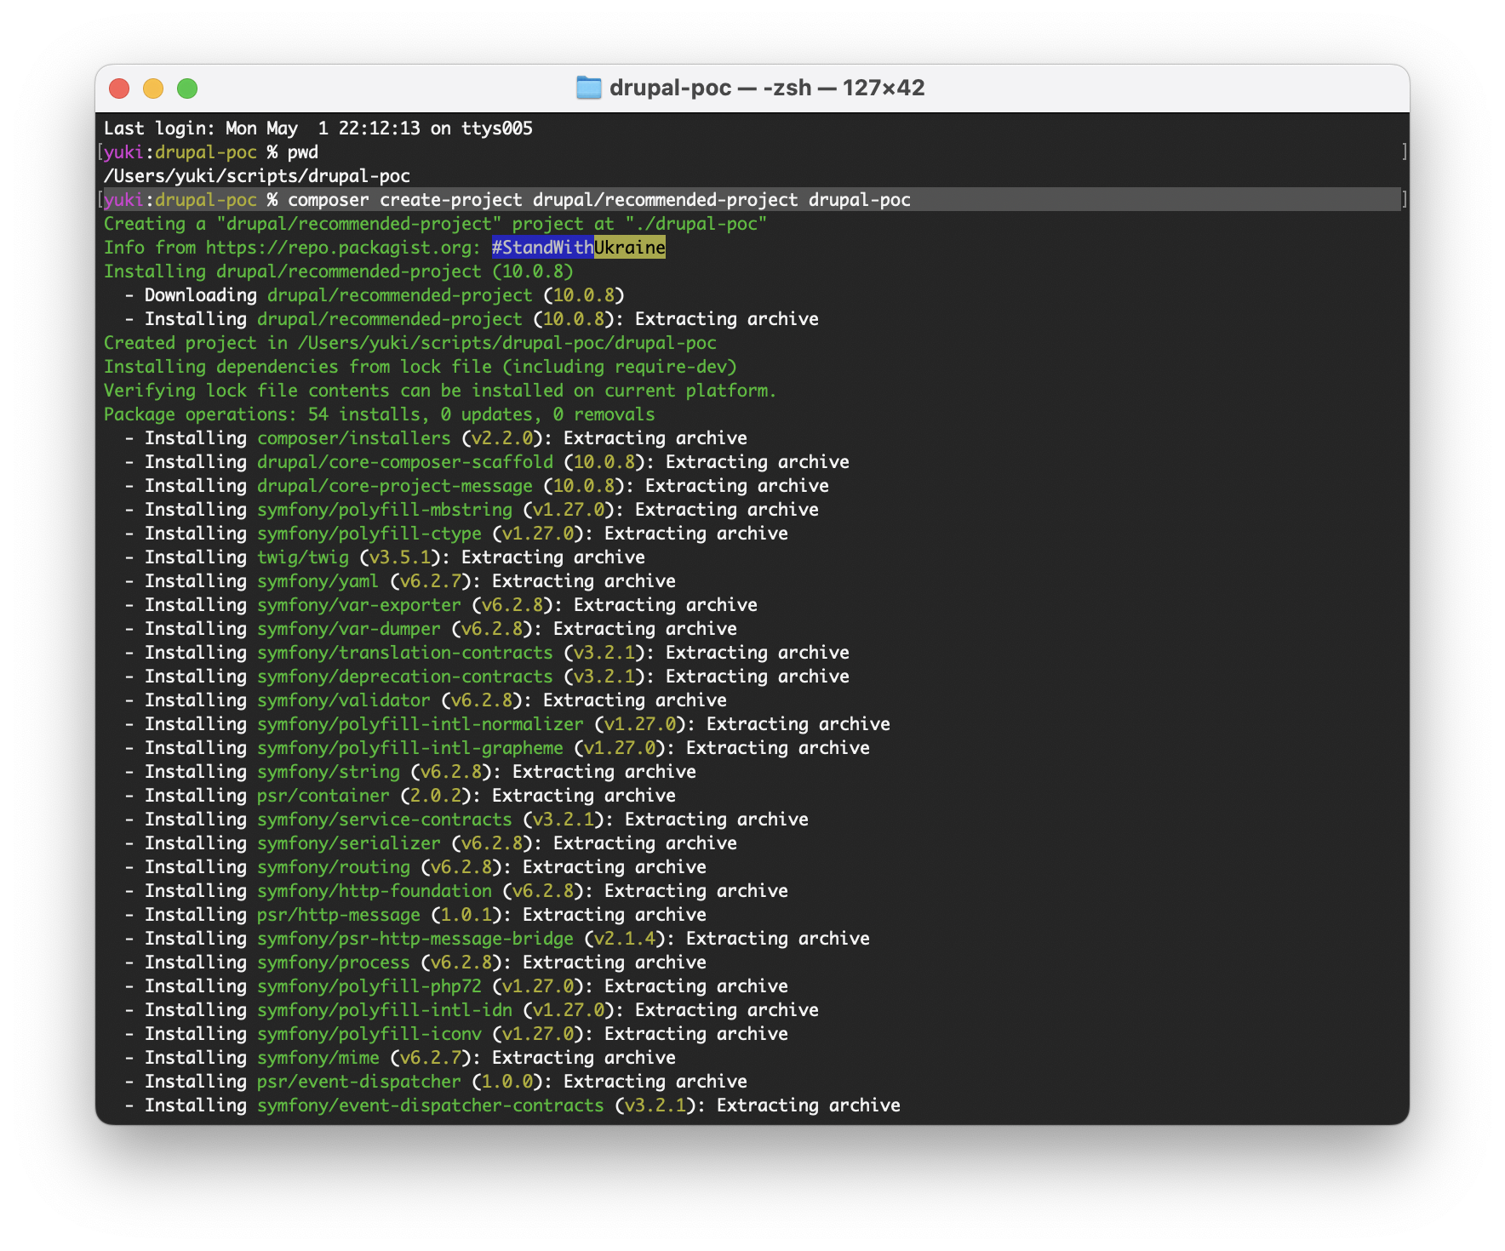1505x1251 pixels.
Task: Click symfony/service-contracts package name
Action: [x=385, y=820]
